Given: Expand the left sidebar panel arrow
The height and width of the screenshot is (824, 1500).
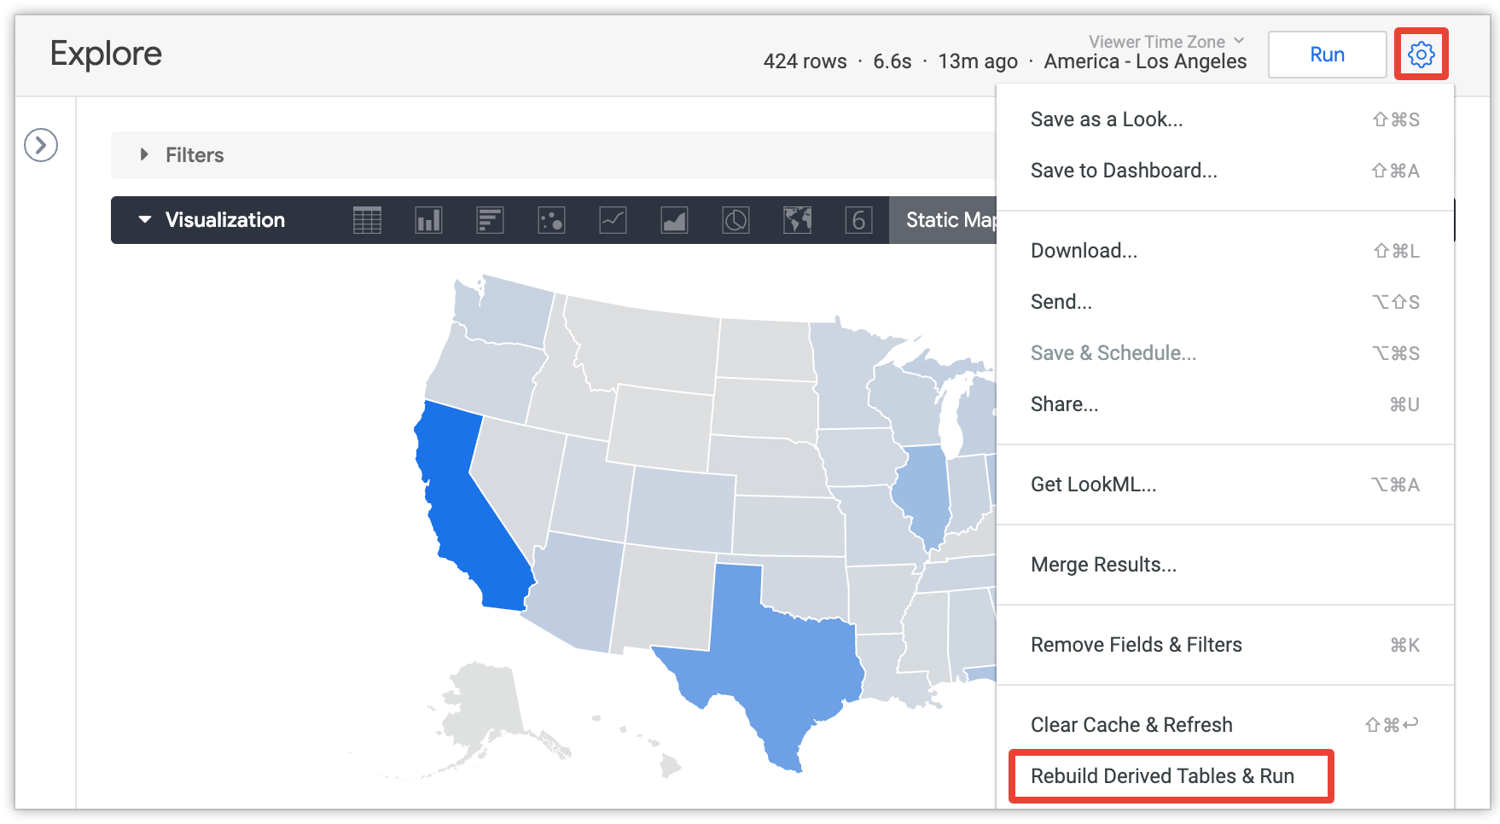Looking at the screenshot, I should click(40, 147).
